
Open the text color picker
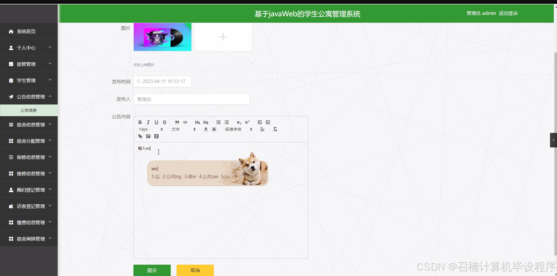point(206,129)
